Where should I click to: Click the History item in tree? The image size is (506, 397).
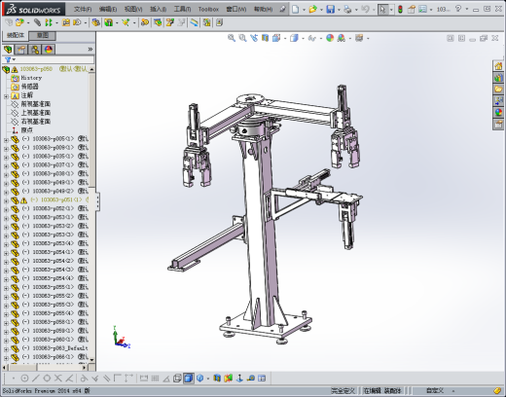click(x=31, y=78)
